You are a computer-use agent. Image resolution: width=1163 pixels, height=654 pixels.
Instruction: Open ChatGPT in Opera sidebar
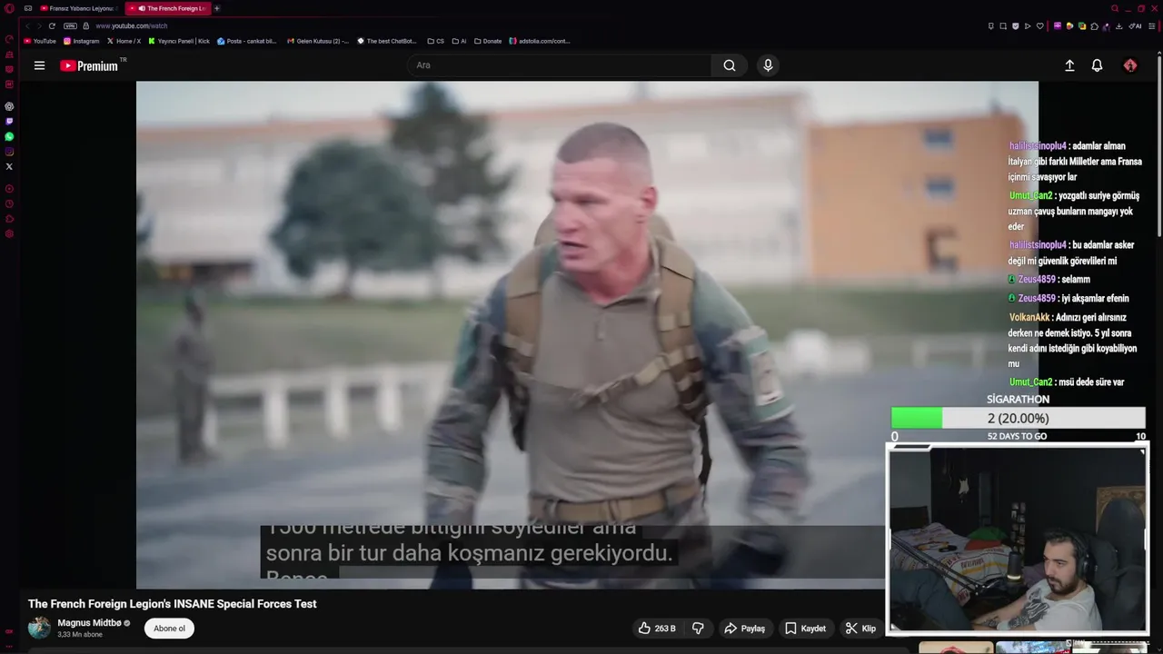[x=9, y=106]
